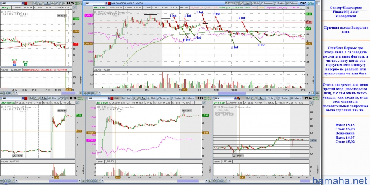Click the scissors tools icon in 1m chart
370x185 pixels.
pyautogui.click(x=238, y=3)
